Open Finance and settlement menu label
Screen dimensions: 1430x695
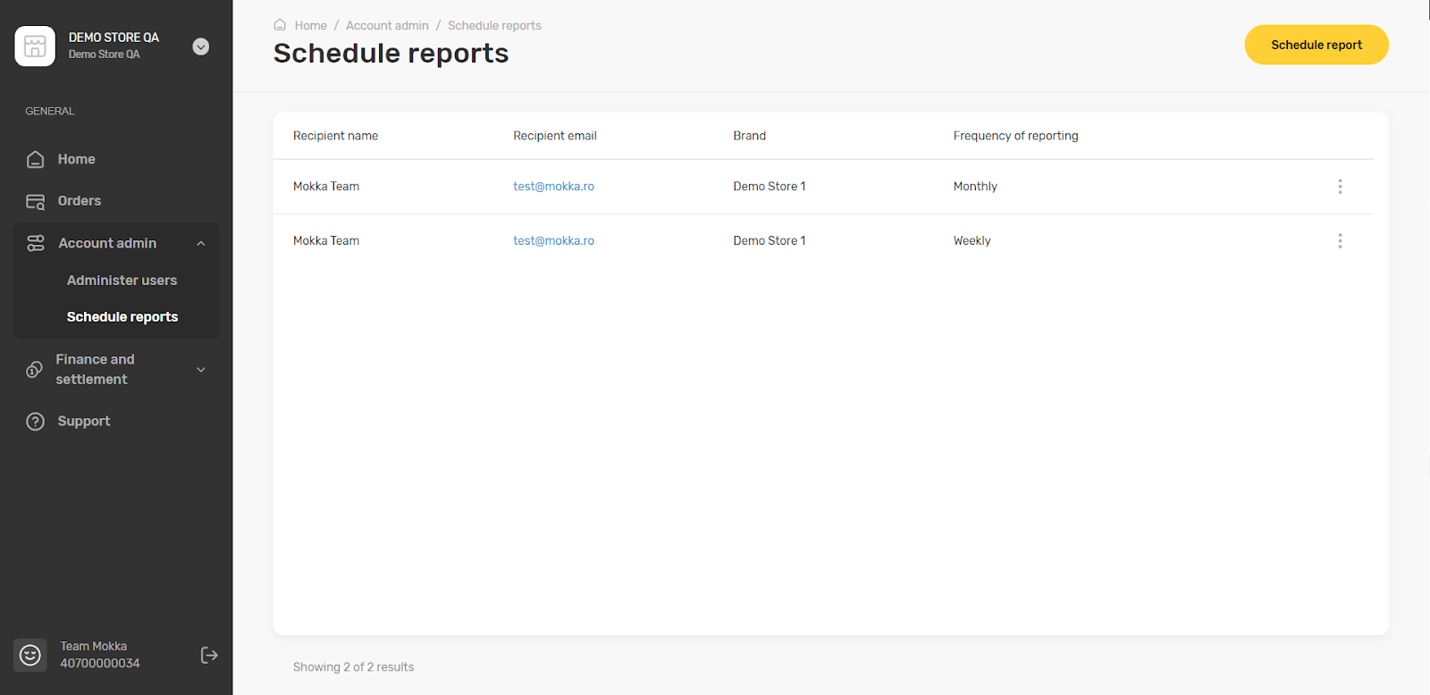(95, 369)
